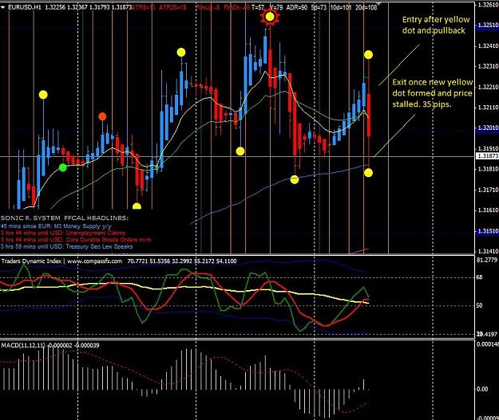Click the USD Unemployment Claims headline
The image size is (499, 420).
click(63, 233)
